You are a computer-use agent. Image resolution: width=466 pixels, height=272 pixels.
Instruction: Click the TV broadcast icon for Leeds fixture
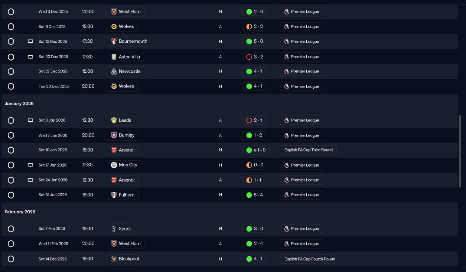(30, 121)
